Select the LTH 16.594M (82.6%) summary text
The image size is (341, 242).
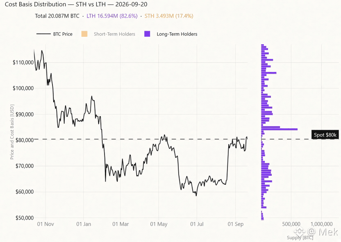[x=112, y=16]
